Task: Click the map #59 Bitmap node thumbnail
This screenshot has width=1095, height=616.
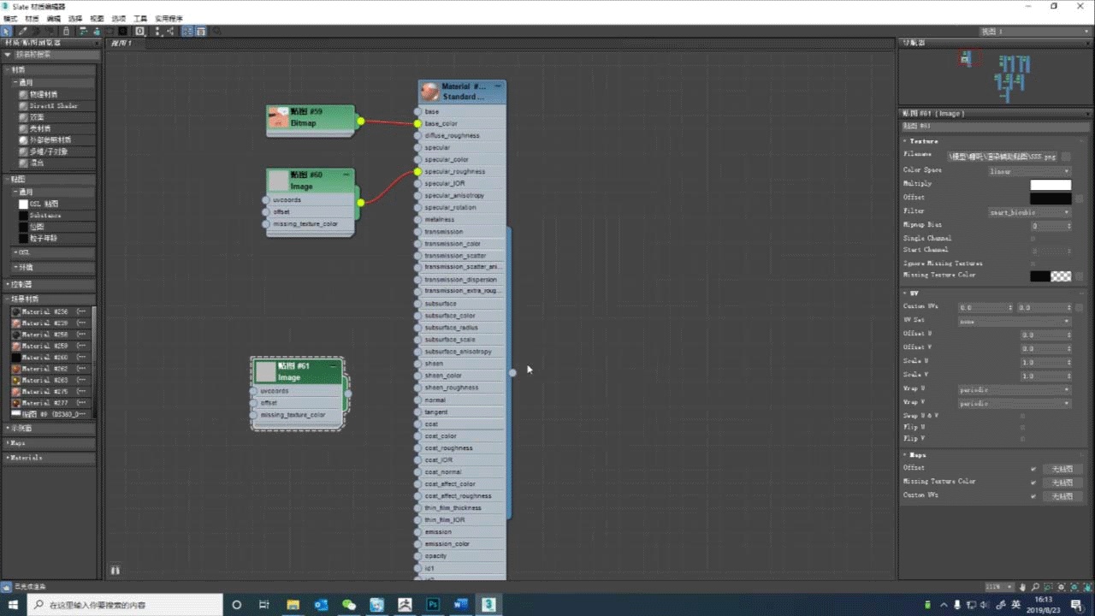Action: coord(277,118)
